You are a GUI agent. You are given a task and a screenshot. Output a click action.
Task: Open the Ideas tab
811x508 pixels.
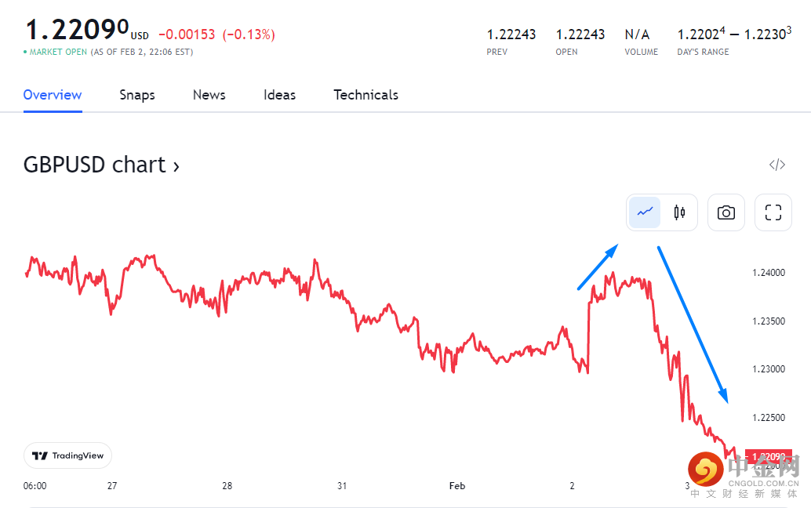point(279,95)
